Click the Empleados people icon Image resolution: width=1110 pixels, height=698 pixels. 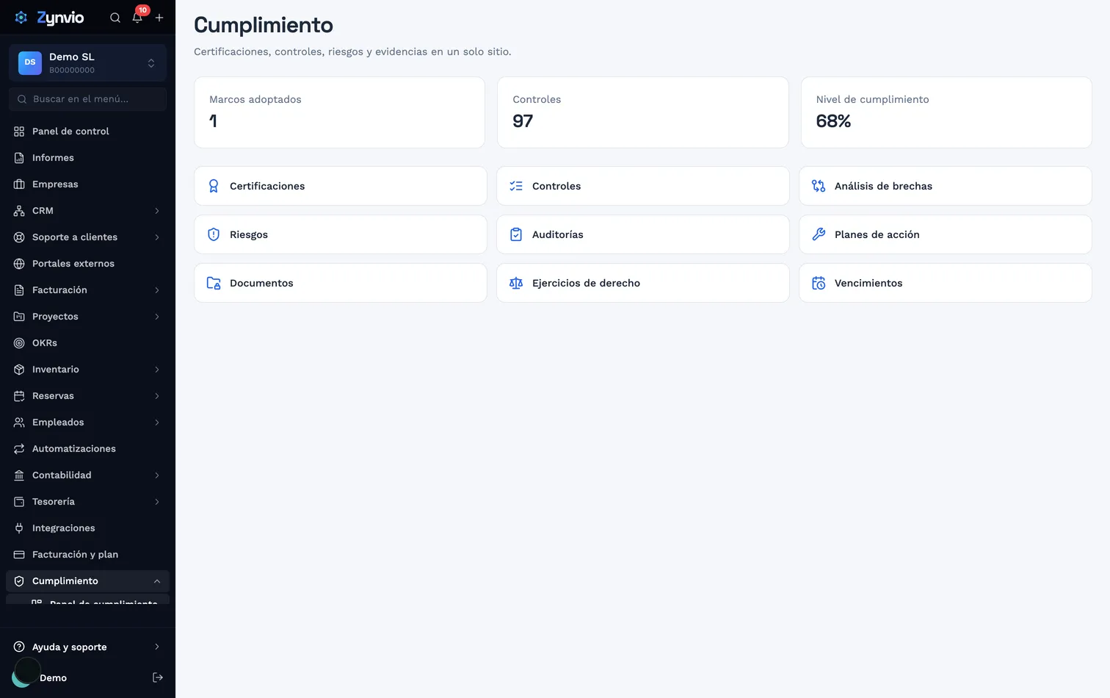tap(19, 422)
